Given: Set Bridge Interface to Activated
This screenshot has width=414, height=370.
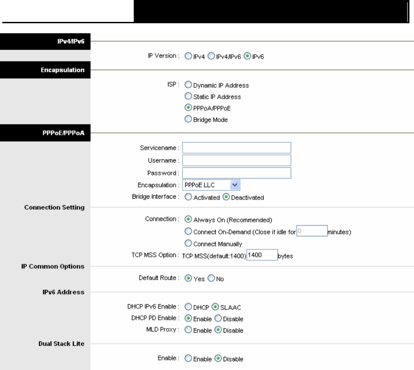Looking at the screenshot, I should point(188,197).
